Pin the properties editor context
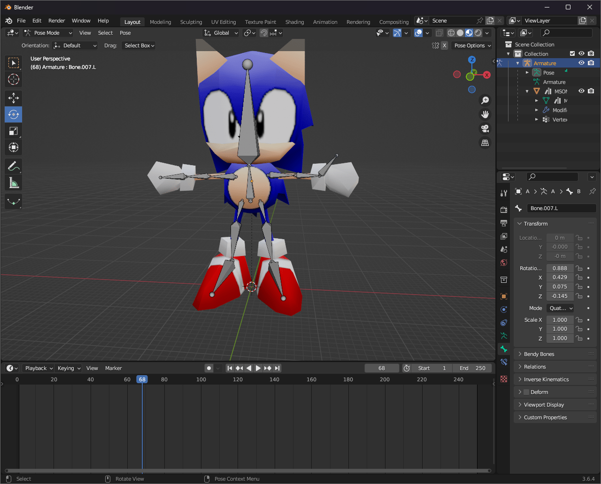Image resolution: width=601 pixels, height=484 pixels. point(593,191)
